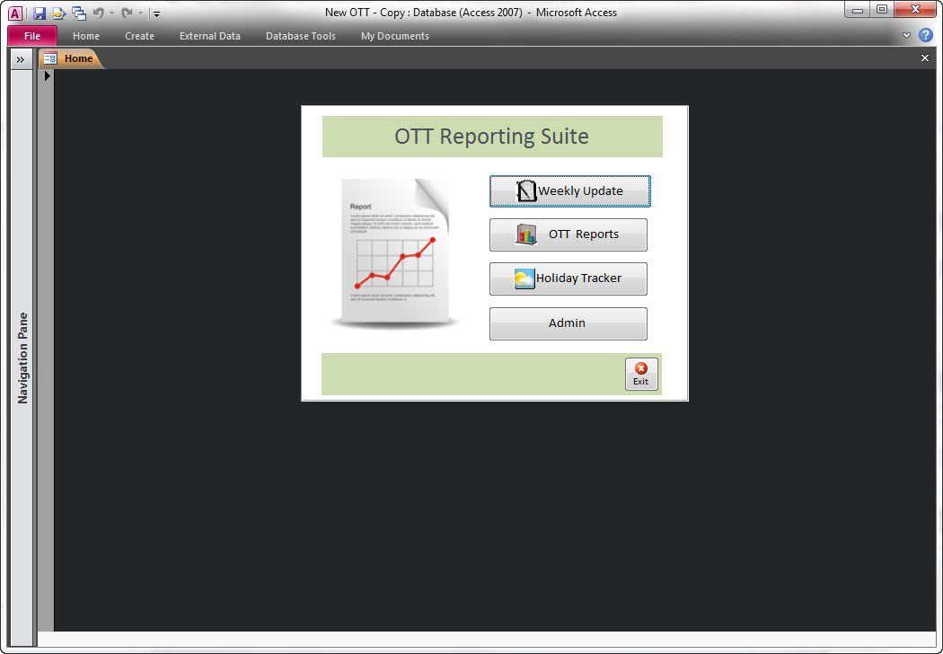This screenshot has height=654, width=943.
Task: Close the Home form using the X
Action: 925,58
